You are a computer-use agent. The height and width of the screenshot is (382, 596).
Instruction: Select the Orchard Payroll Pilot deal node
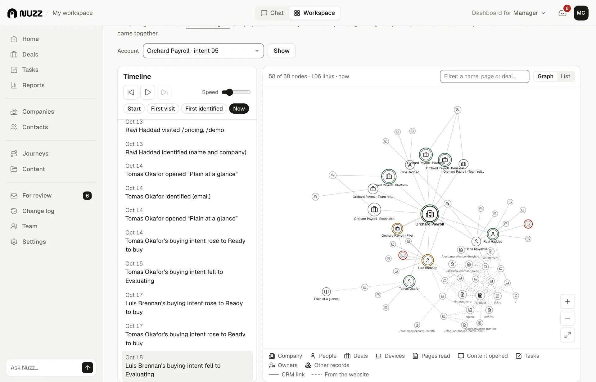(x=397, y=229)
